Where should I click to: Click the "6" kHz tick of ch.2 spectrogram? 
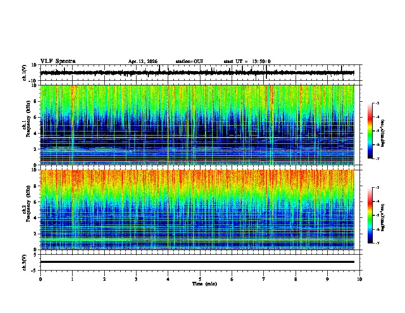36,202
